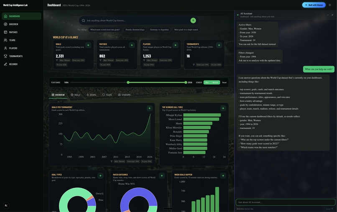The width and height of the screenshot is (337, 212).
Task: Submit search with green arrow button
Action: [193, 20]
